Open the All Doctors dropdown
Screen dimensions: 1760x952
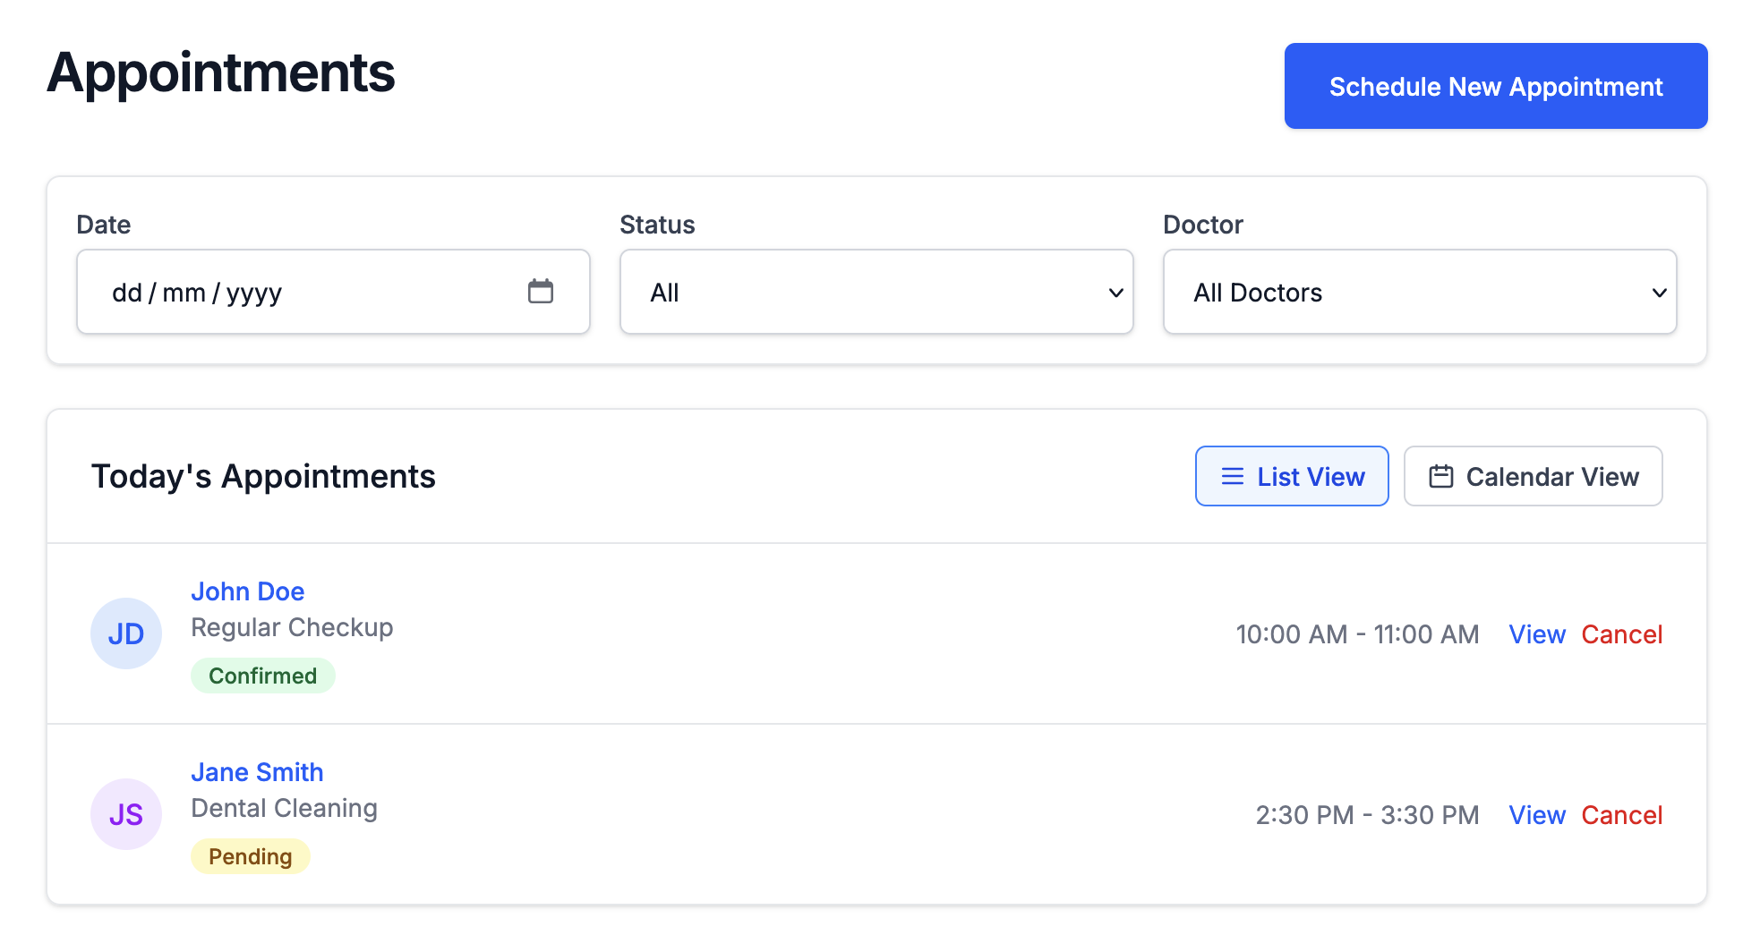(x=1419, y=292)
